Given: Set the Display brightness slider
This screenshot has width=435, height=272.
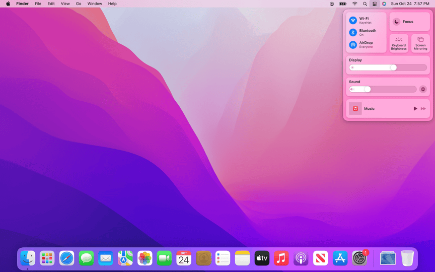Looking at the screenshot, I should (388, 67).
